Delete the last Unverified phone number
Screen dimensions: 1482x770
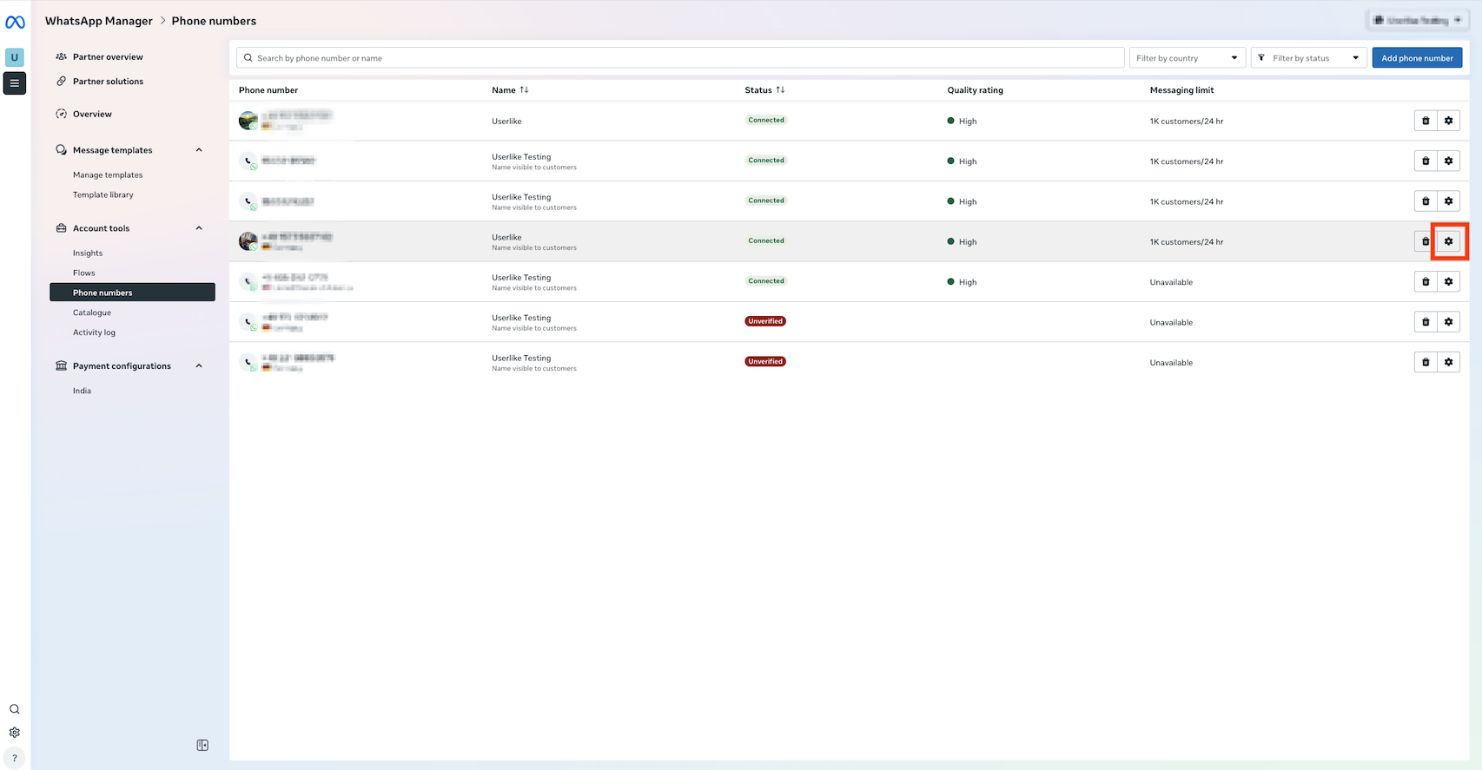(x=1426, y=362)
